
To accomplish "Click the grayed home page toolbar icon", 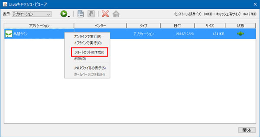I will point(116,14).
